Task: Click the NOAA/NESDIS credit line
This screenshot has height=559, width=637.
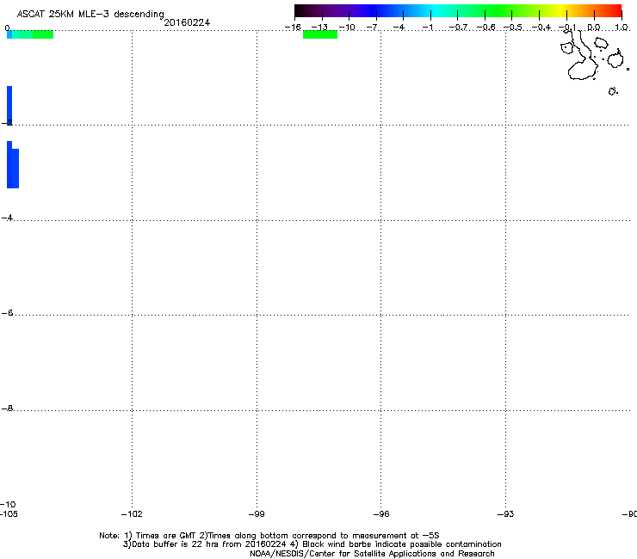Action: pos(372,554)
